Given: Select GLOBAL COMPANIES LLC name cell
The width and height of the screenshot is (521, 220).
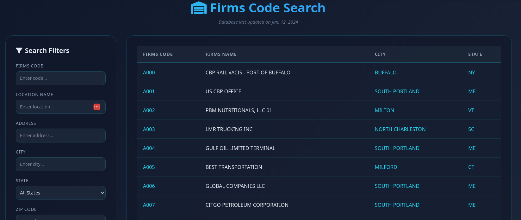Looking at the screenshot, I should 235,186.
